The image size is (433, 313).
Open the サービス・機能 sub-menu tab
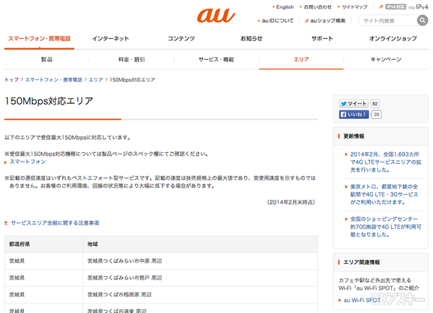coord(216,59)
